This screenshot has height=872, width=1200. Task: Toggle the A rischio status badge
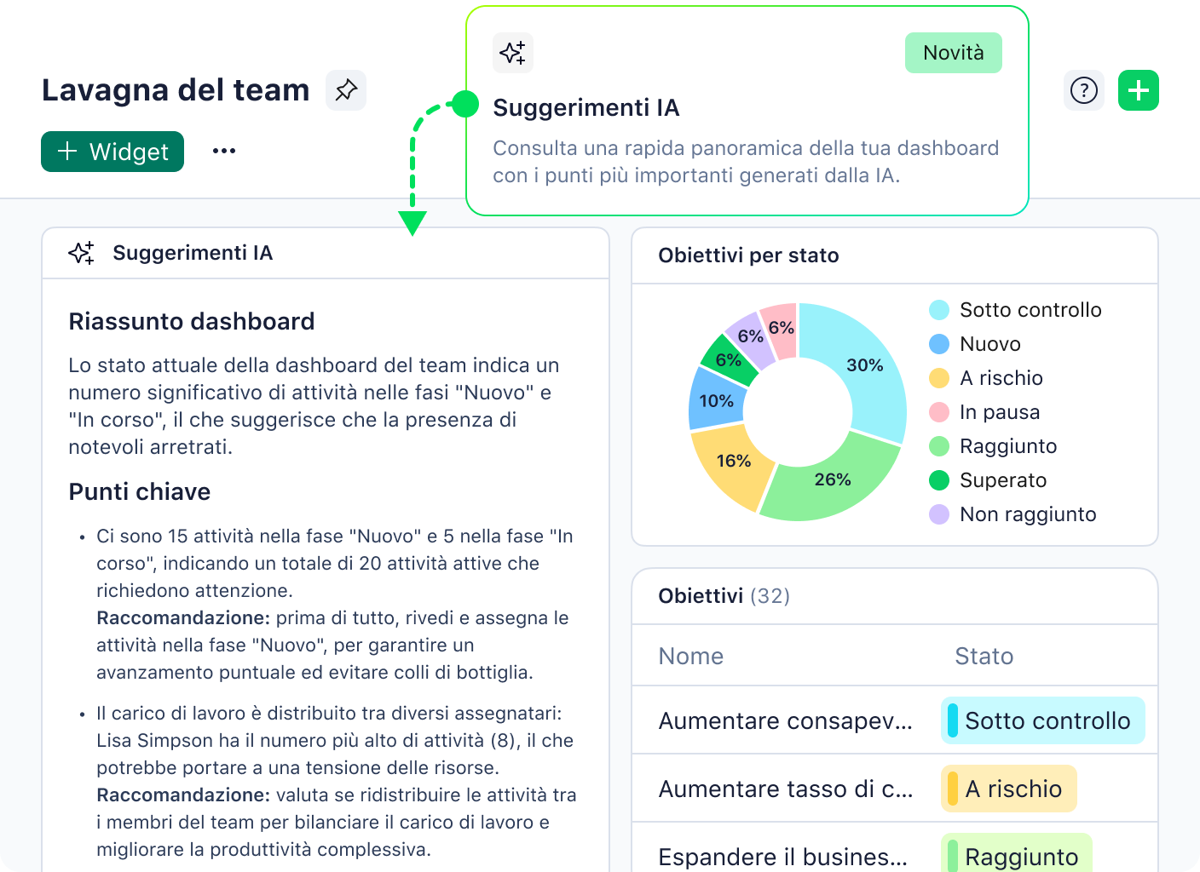[x=1008, y=789]
